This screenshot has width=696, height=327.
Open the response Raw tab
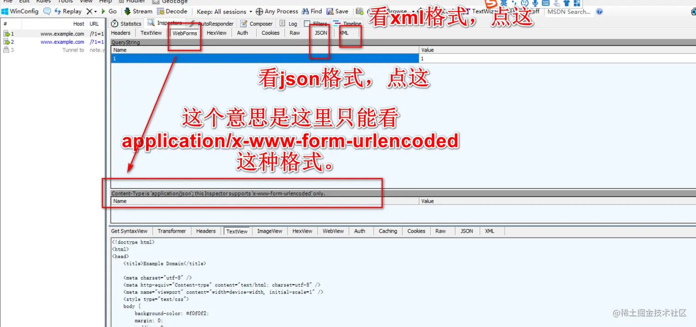click(x=441, y=231)
